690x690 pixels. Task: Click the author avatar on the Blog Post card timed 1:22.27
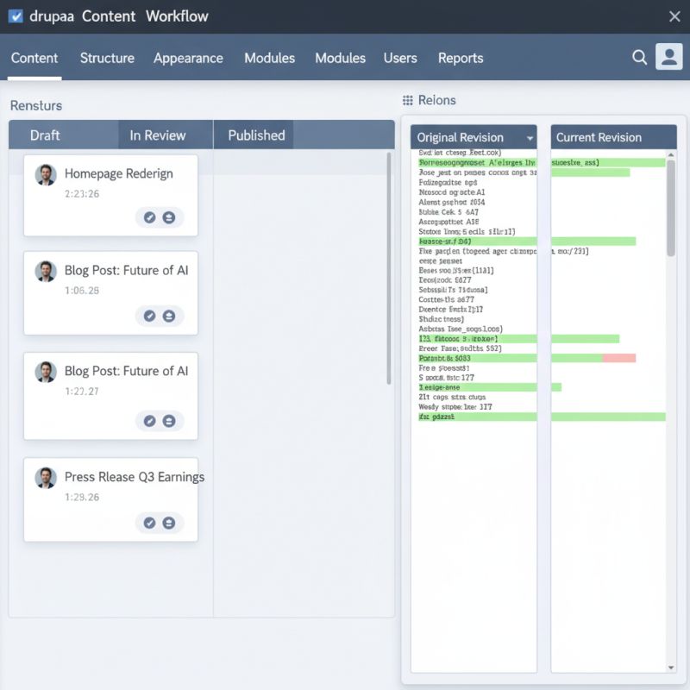46,373
